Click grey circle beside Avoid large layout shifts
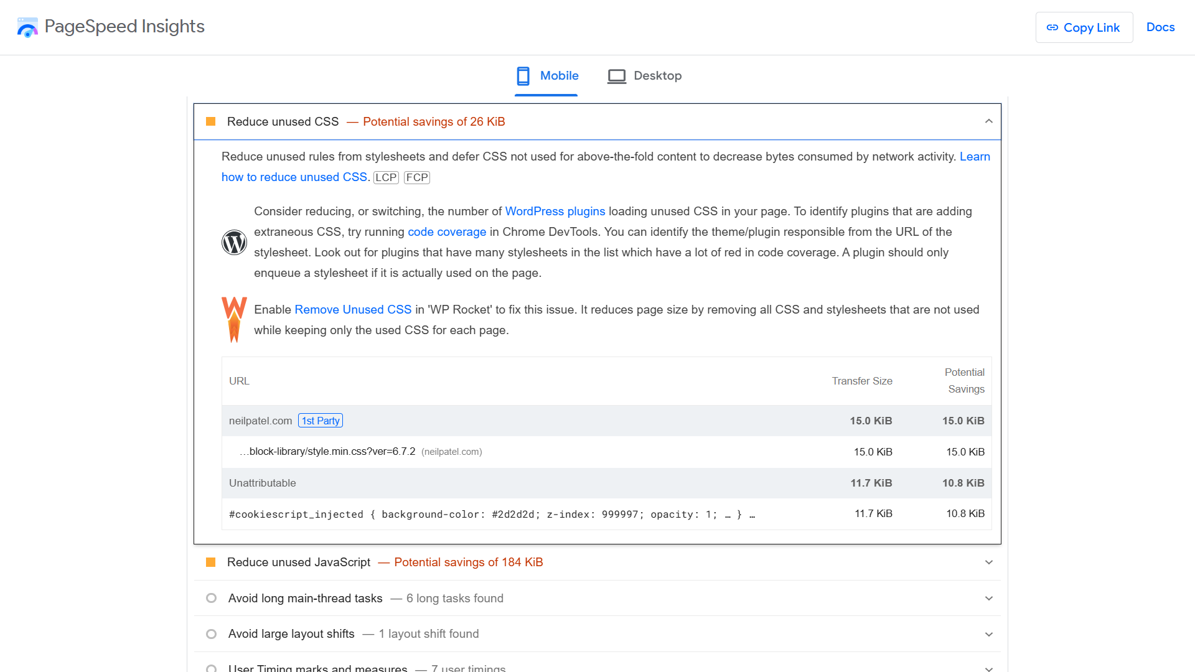Image resolution: width=1195 pixels, height=672 pixels. pos(212,634)
